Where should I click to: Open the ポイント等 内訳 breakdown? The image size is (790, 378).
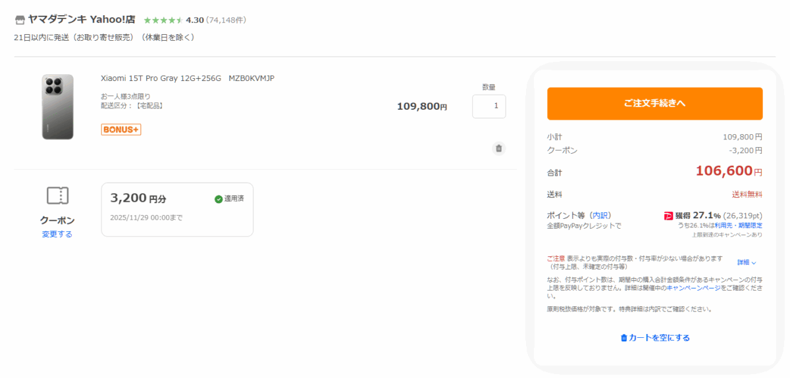[x=600, y=215]
